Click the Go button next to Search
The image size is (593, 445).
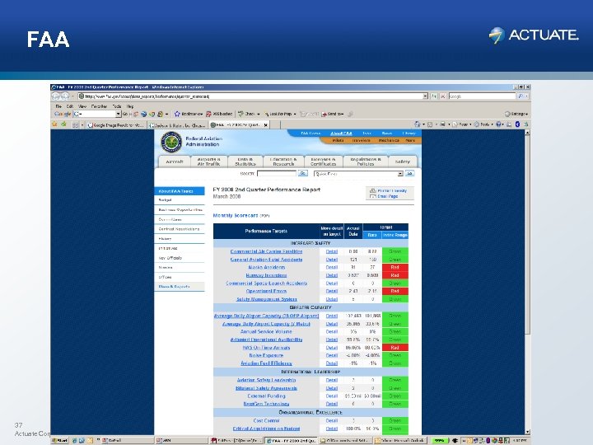click(x=302, y=173)
